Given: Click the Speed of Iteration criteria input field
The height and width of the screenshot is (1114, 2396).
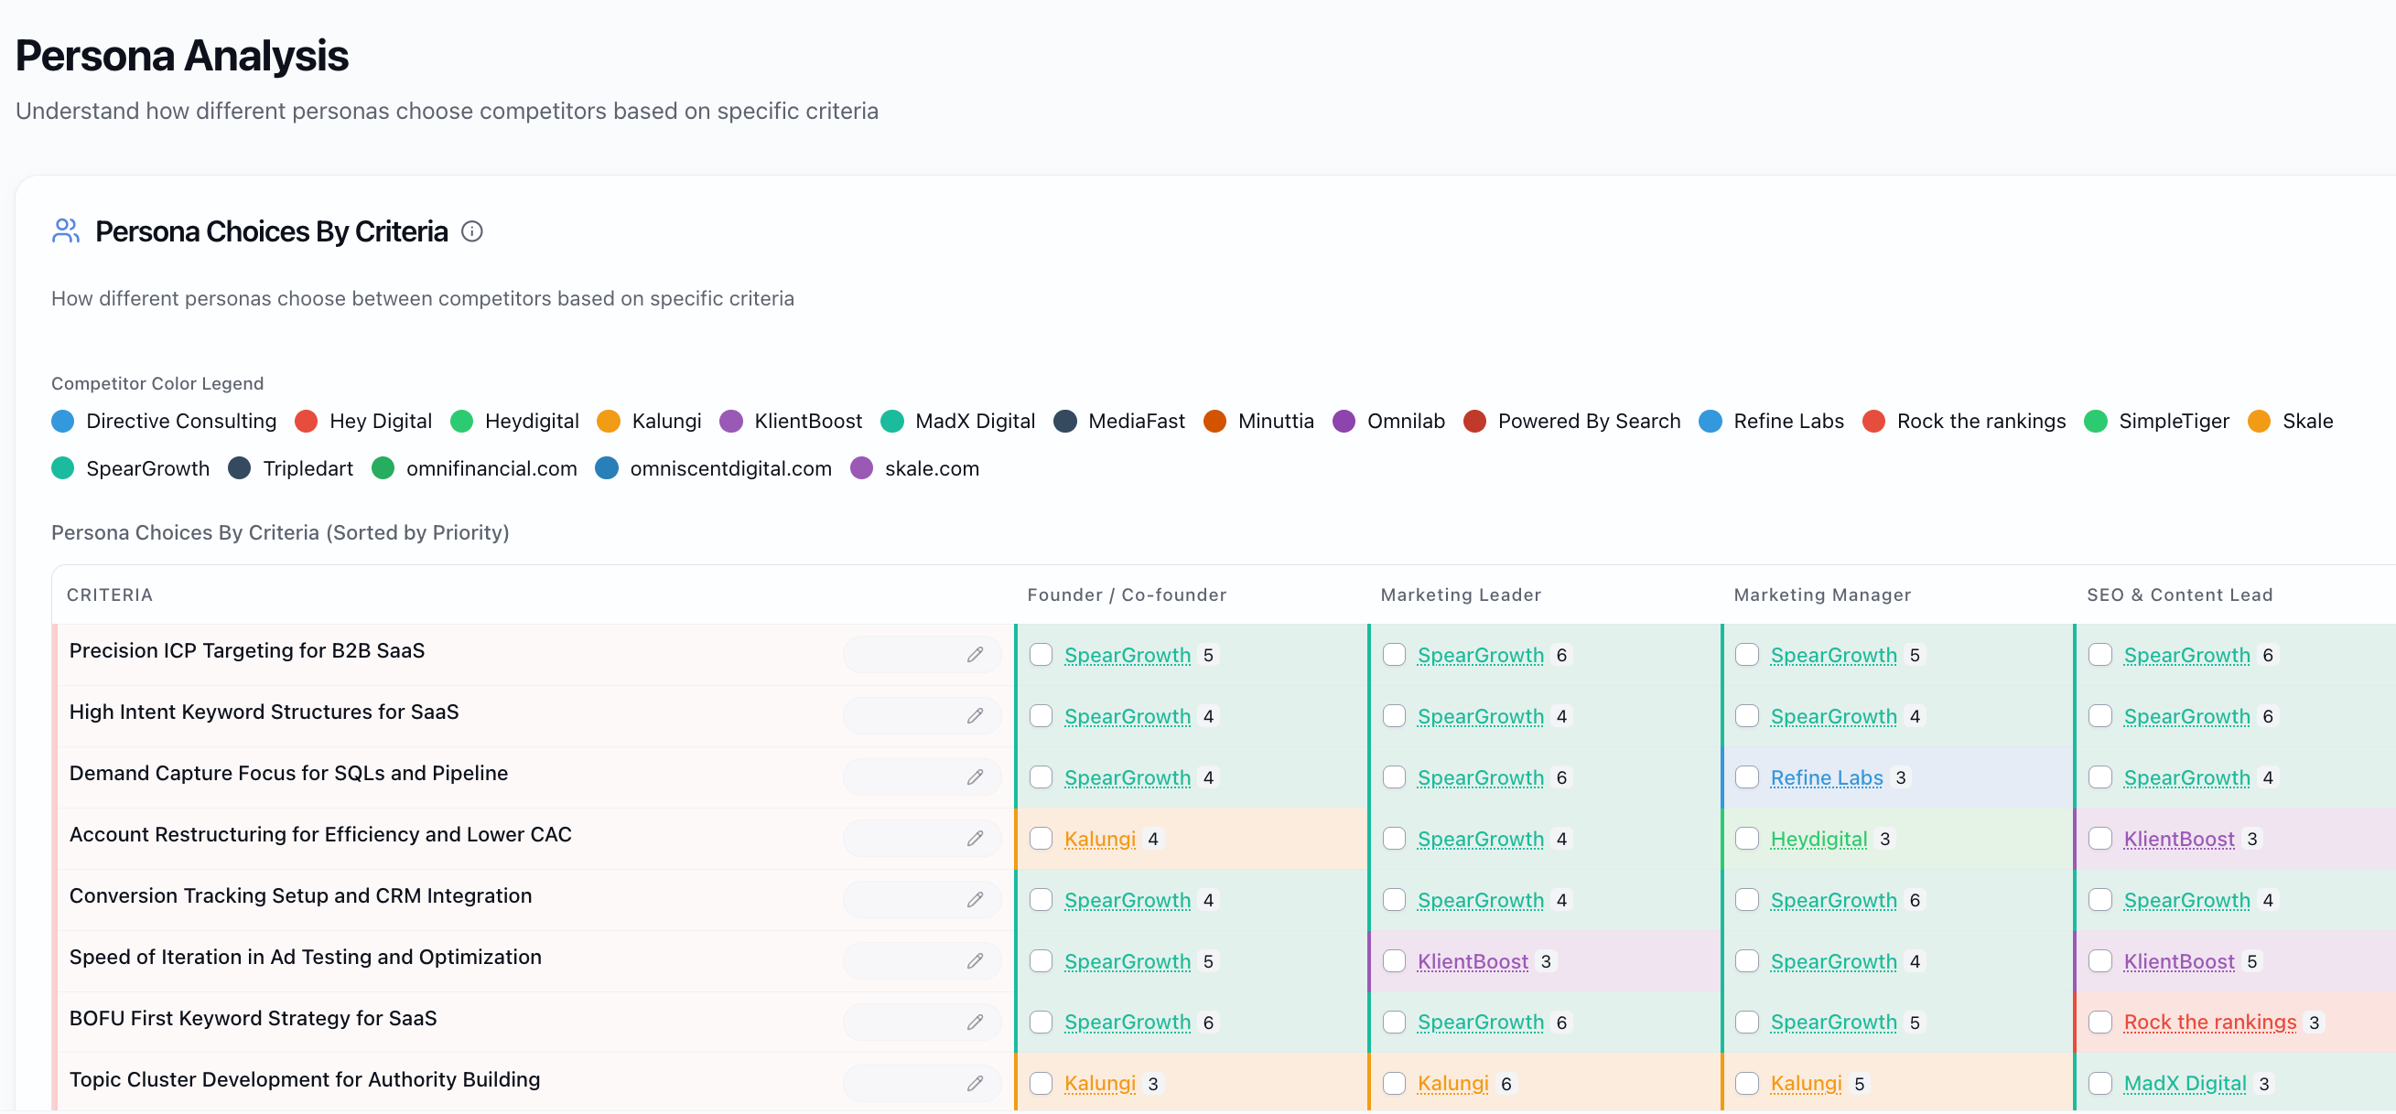Looking at the screenshot, I should (x=922, y=961).
